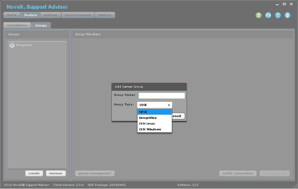Open the Service Request tab
The image size is (298, 189).
[x=78, y=15]
